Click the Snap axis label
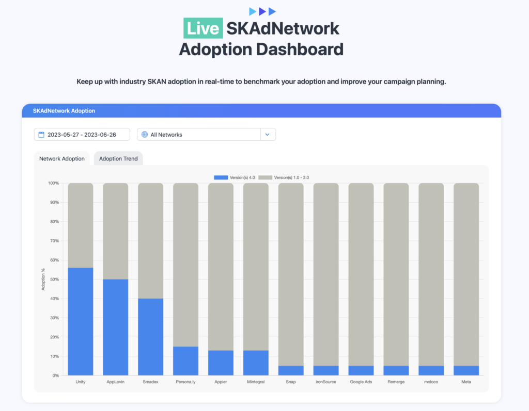Image resolution: width=529 pixels, height=411 pixels. (291, 382)
